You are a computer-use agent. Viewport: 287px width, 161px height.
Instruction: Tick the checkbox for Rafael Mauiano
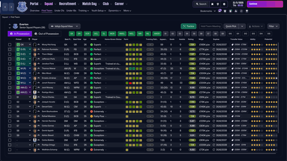click(10, 116)
